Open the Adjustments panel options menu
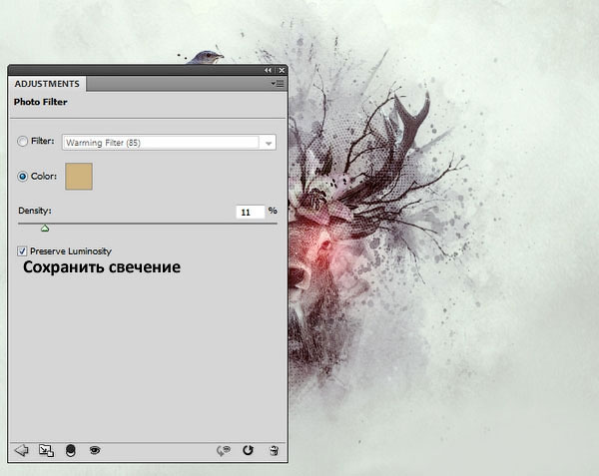The image size is (599, 476). click(x=278, y=84)
